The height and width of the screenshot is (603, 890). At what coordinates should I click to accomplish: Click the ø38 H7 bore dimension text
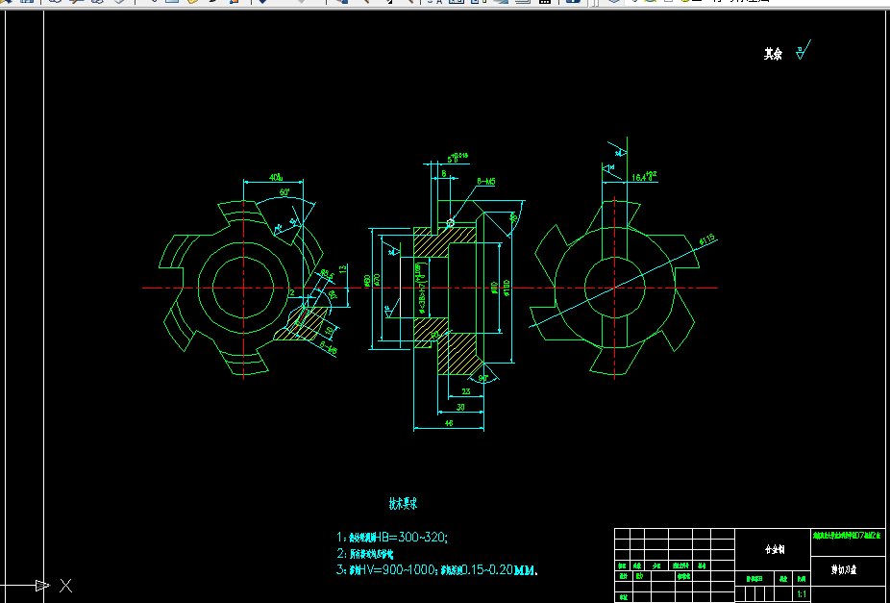422,288
